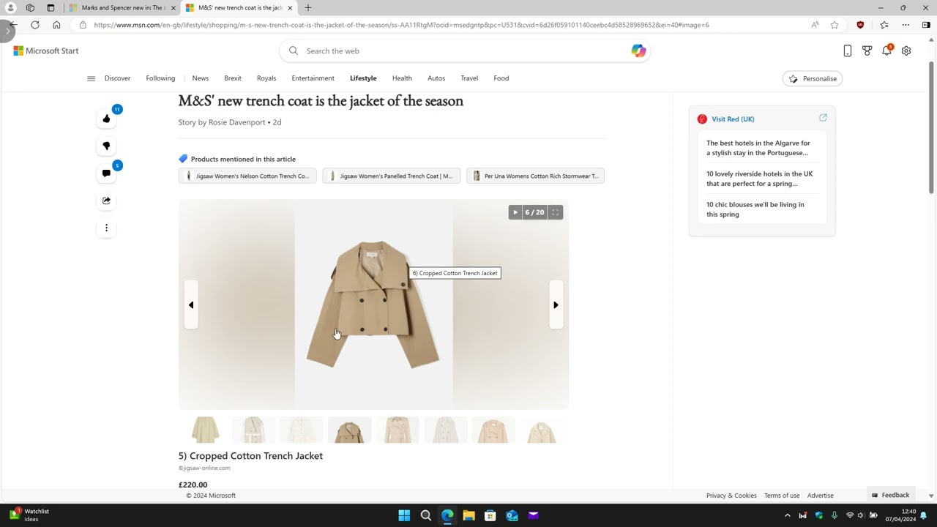This screenshot has height=527, width=937.
Task: Open Jigsaw Women's Nelson Cotton Trench product
Action: click(247, 176)
